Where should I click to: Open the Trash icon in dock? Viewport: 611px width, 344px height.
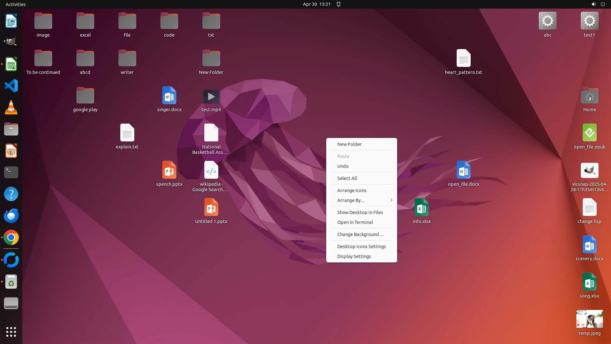click(11, 282)
